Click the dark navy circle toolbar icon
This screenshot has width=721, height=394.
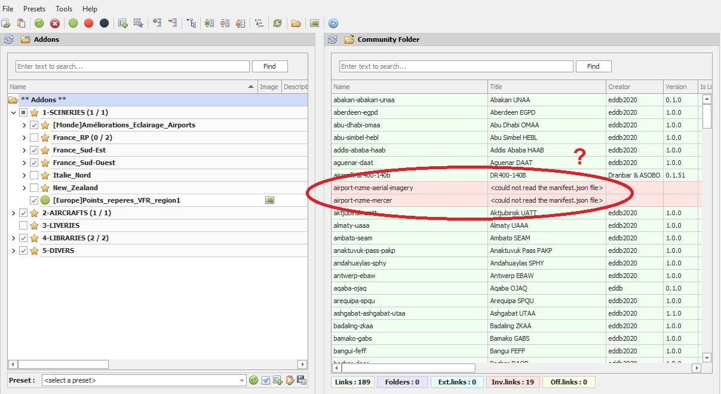coord(104,23)
